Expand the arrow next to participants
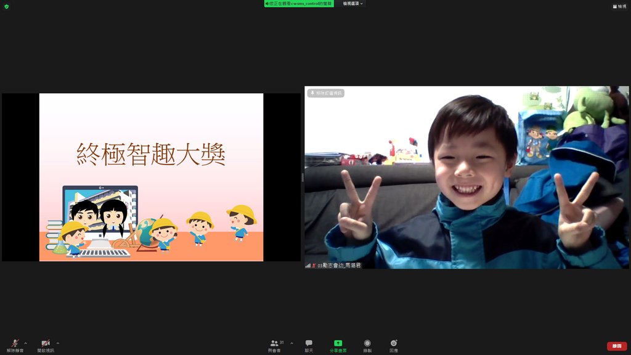The image size is (631, 355). coord(291,343)
